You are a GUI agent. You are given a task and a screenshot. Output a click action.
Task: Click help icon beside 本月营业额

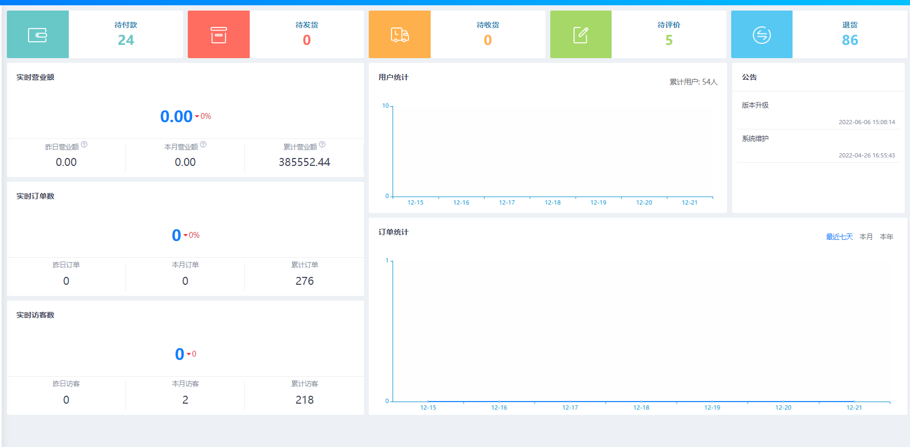click(203, 144)
